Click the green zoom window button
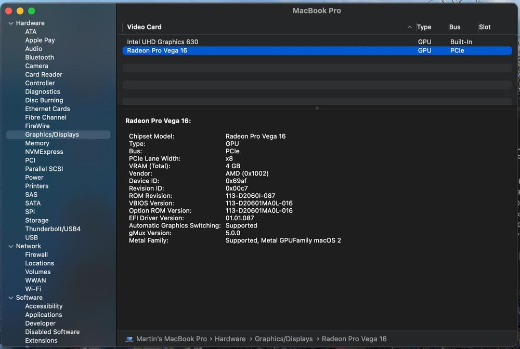Screen dimensions: 520x349 coord(32,11)
